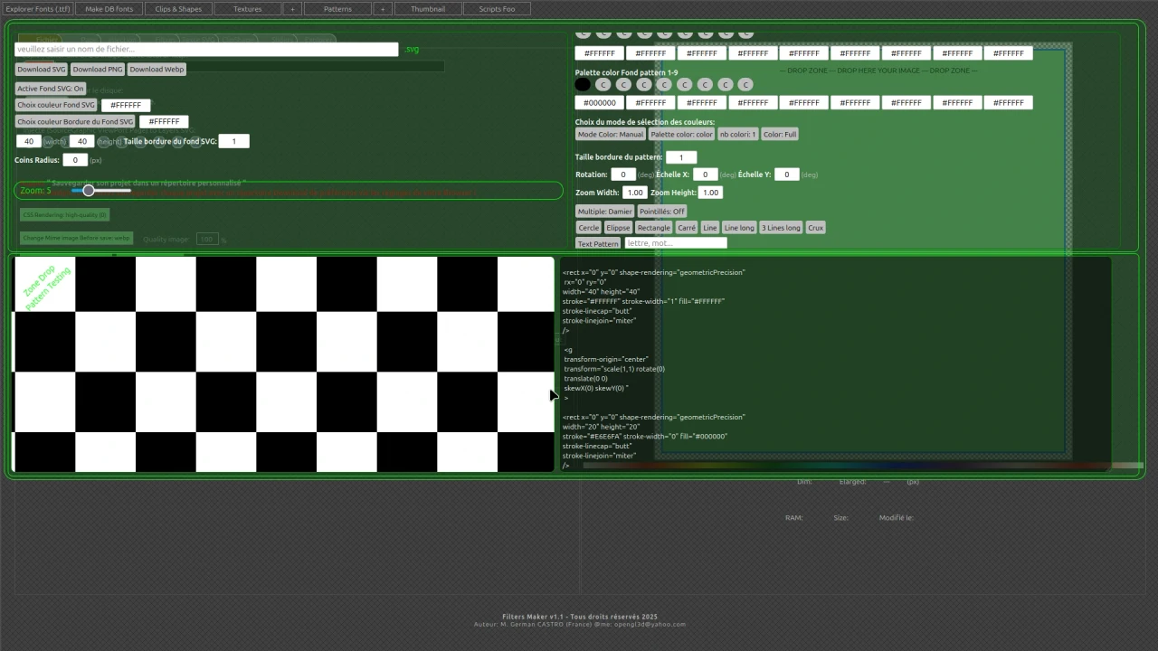
Task: Click the filename input field
Action: click(x=205, y=49)
